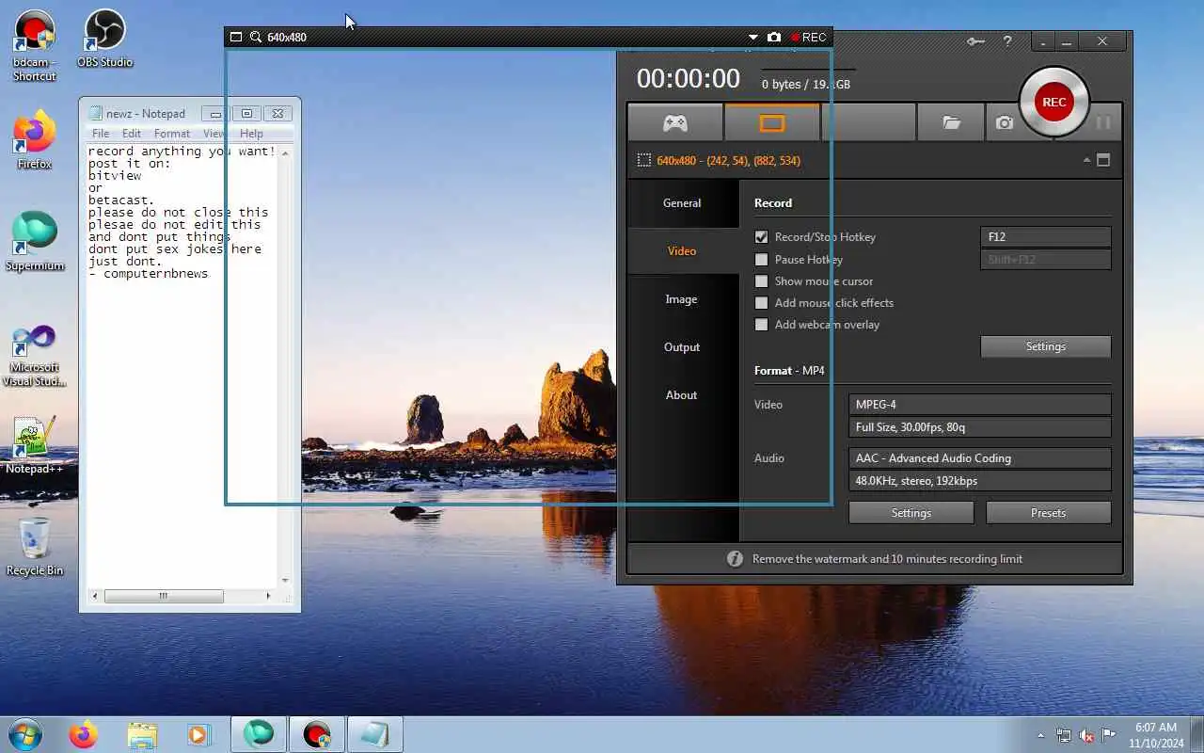Enable Show mouse cursor checkbox

click(x=762, y=281)
